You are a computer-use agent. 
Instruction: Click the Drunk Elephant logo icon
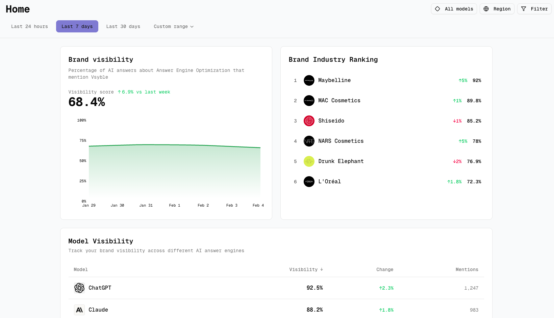click(309, 161)
